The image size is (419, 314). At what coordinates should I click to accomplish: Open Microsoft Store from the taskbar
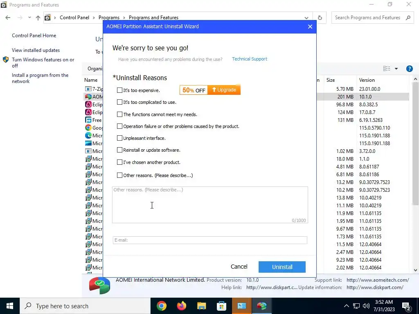pyautogui.click(x=221, y=306)
